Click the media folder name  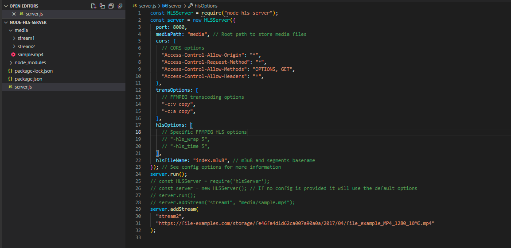tap(21, 30)
